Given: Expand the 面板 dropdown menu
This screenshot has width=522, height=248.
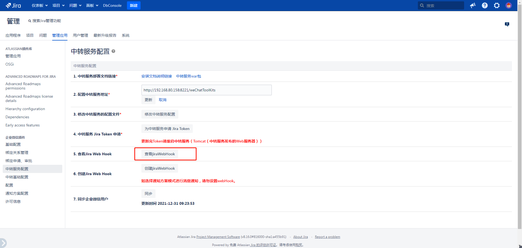Looking at the screenshot, I should tap(92, 5).
